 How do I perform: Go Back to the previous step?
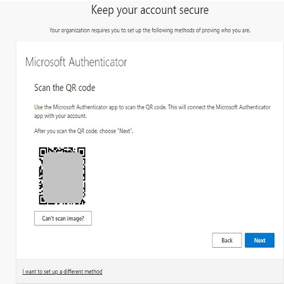[x=226, y=240]
